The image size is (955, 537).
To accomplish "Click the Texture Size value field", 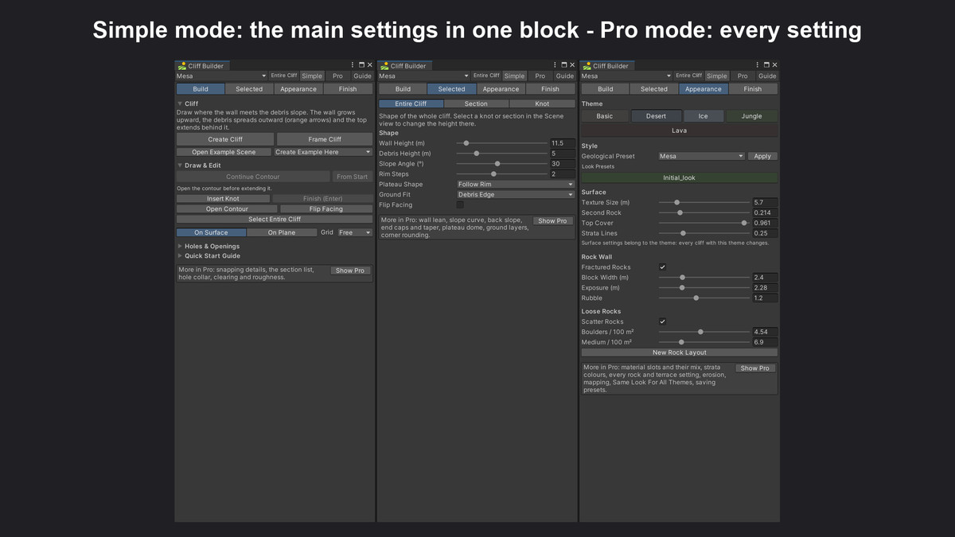I will click(765, 203).
